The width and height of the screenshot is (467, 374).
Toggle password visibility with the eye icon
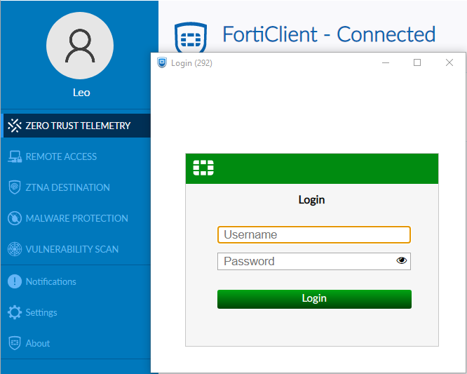(402, 261)
